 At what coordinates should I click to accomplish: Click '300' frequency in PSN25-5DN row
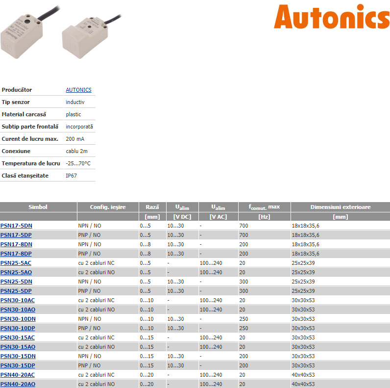coord(244,282)
